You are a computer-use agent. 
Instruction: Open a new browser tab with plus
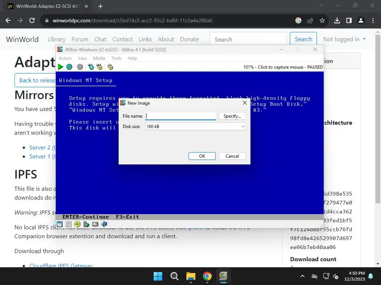100,6
